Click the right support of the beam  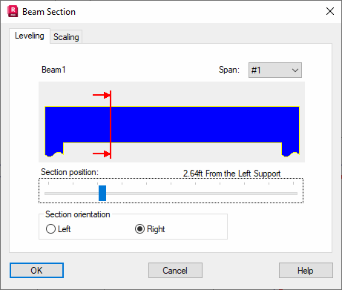click(x=291, y=149)
